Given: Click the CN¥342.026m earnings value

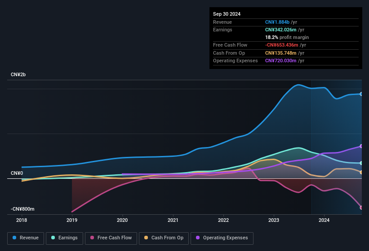Looking at the screenshot, I should pos(281,30).
